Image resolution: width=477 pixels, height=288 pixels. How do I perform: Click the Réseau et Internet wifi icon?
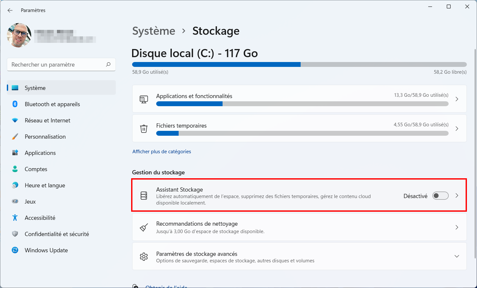15,120
